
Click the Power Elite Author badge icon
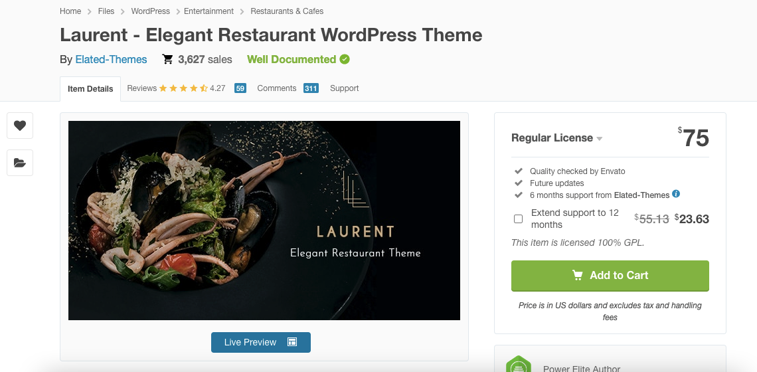click(518, 364)
